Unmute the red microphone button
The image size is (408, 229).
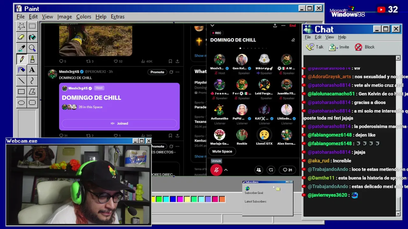click(x=216, y=170)
